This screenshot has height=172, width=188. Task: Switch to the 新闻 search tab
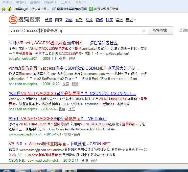(x=49, y=20)
